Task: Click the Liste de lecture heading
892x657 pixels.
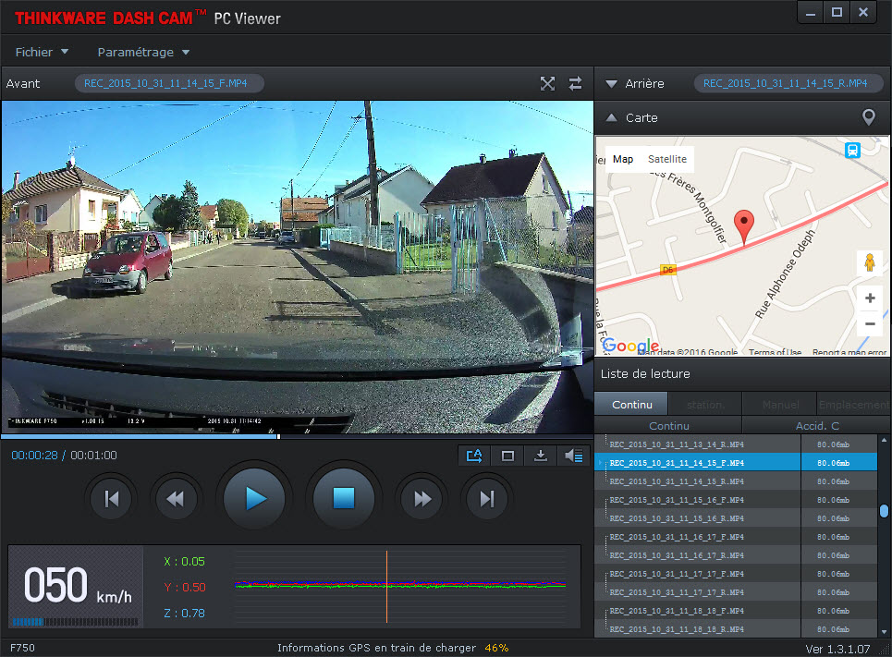Action: point(645,373)
